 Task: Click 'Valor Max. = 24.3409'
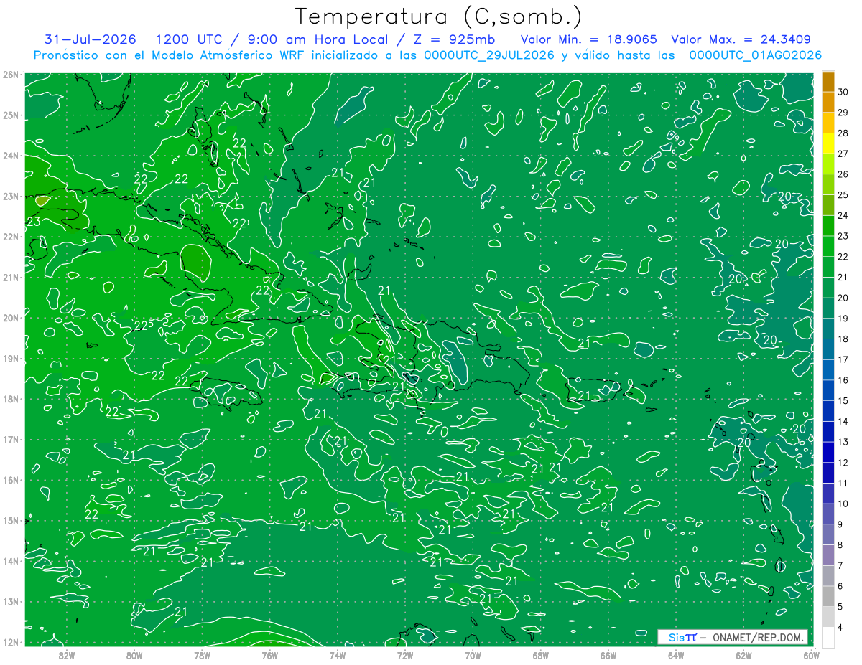(x=741, y=39)
